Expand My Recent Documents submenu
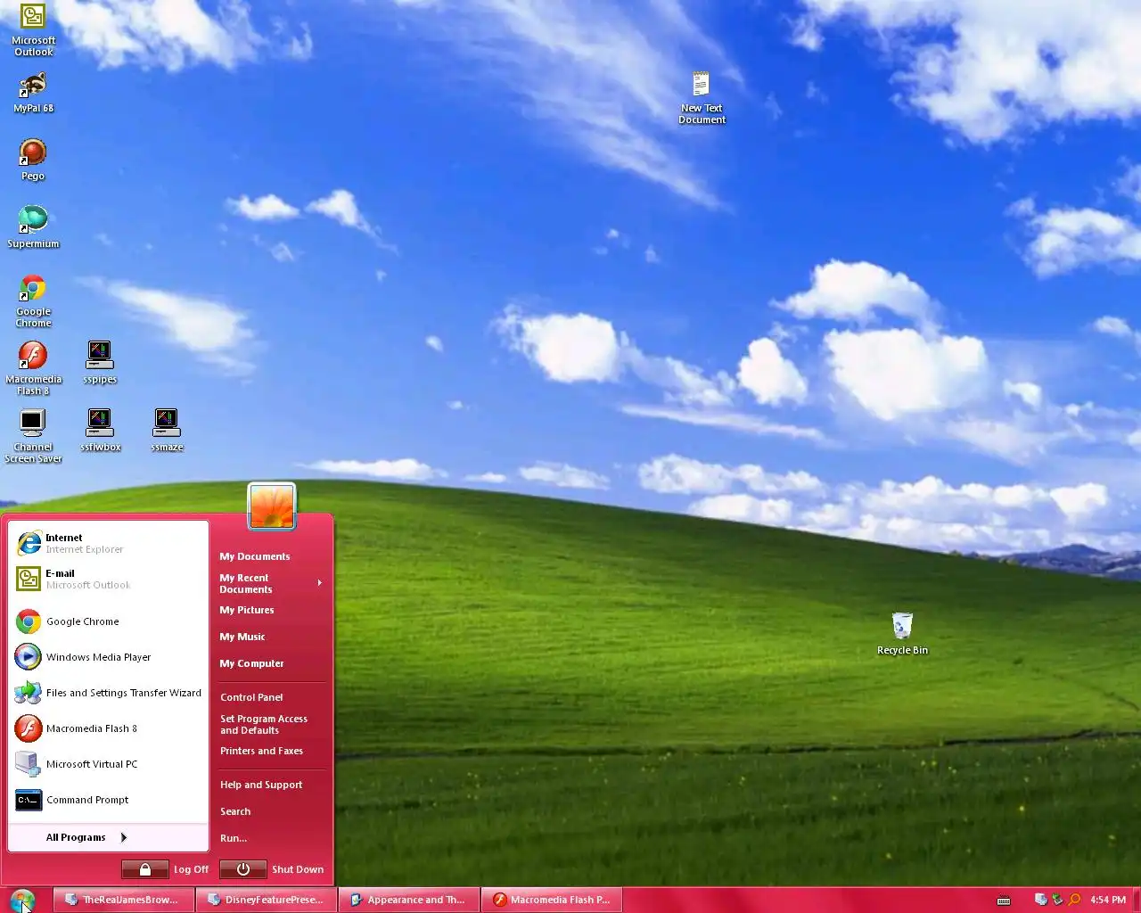The width and height of the screenshot is (1141, 913). click(271, 583)
